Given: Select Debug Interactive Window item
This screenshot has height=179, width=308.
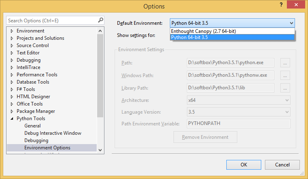Looking at the screenshot, I should tap(52, 133).
